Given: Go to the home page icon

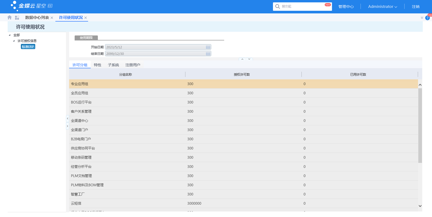Looking at the screenshot, I should pyautogui.click(x=9, y=17).
